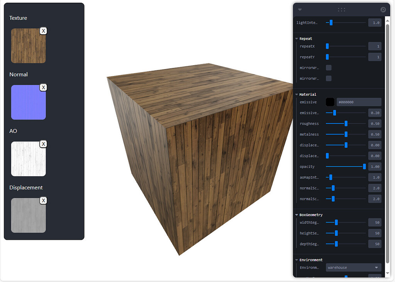The height and width of the screenshot is (282, 395).
Task: Enable the second mirrorWrap checkbox
Action: pos(329,78)
